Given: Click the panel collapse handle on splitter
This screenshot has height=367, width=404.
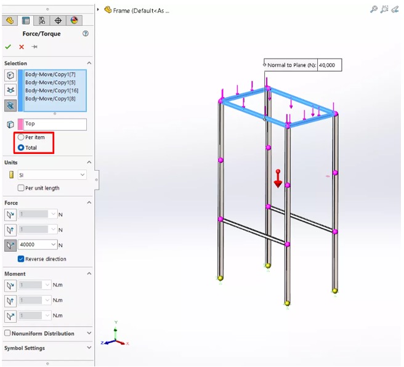Looking at the screenshot, I should pyautogui.click(x=97, y=180).
